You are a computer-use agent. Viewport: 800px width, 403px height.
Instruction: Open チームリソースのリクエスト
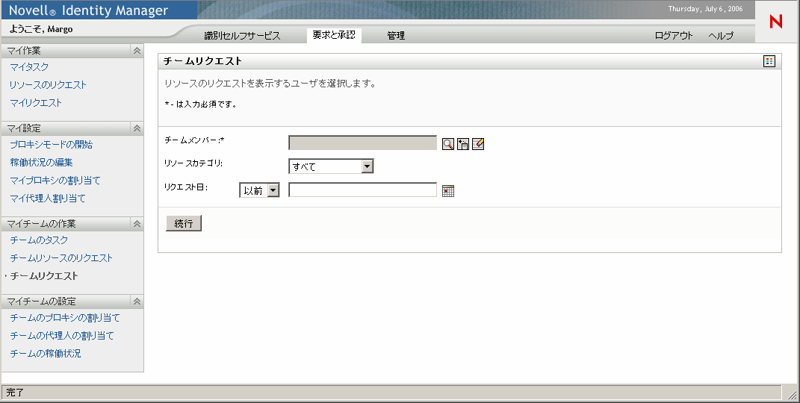(x=61, y=257)
